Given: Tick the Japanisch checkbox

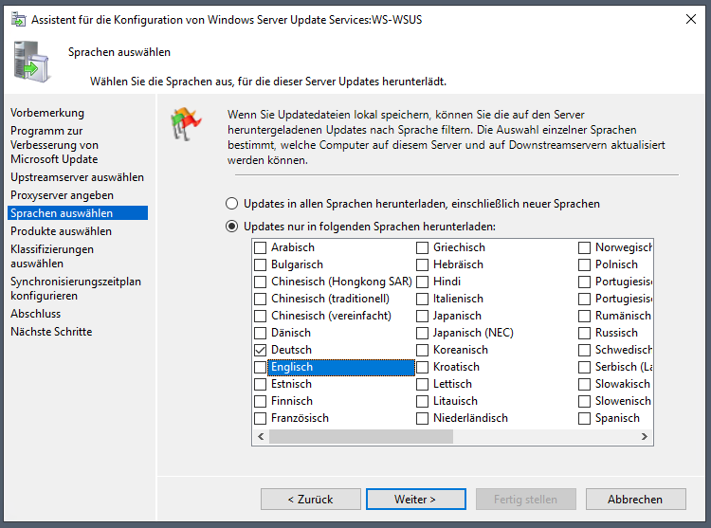Looking at the screenshot, I should click(422, 316).
